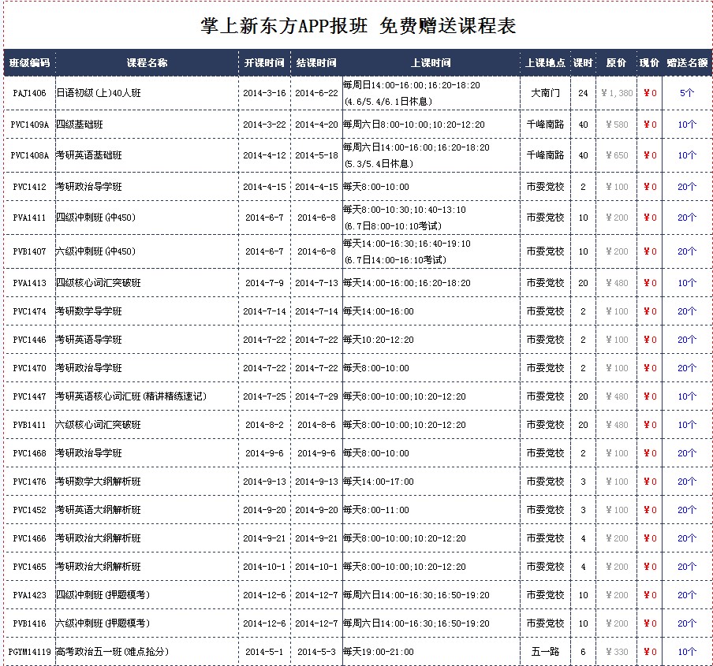Select course name 四级冲刺班(押题模考)
This screenshot has height=666, width=713.
point(103,596)
